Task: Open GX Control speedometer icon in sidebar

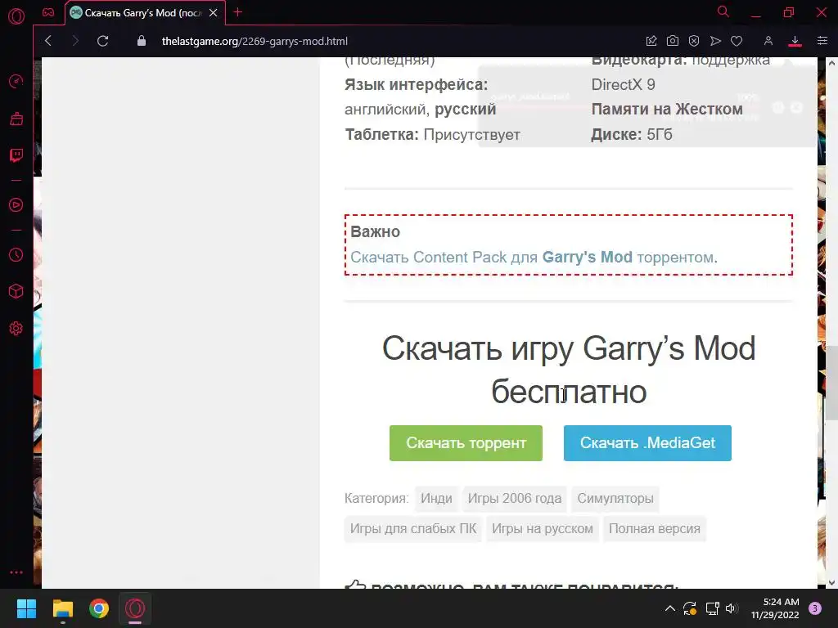Action: click(x=16, y=81)
